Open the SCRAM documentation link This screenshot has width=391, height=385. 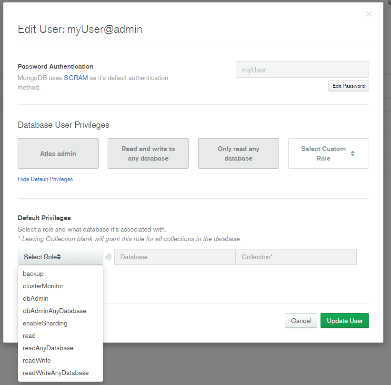pos(76,78)
